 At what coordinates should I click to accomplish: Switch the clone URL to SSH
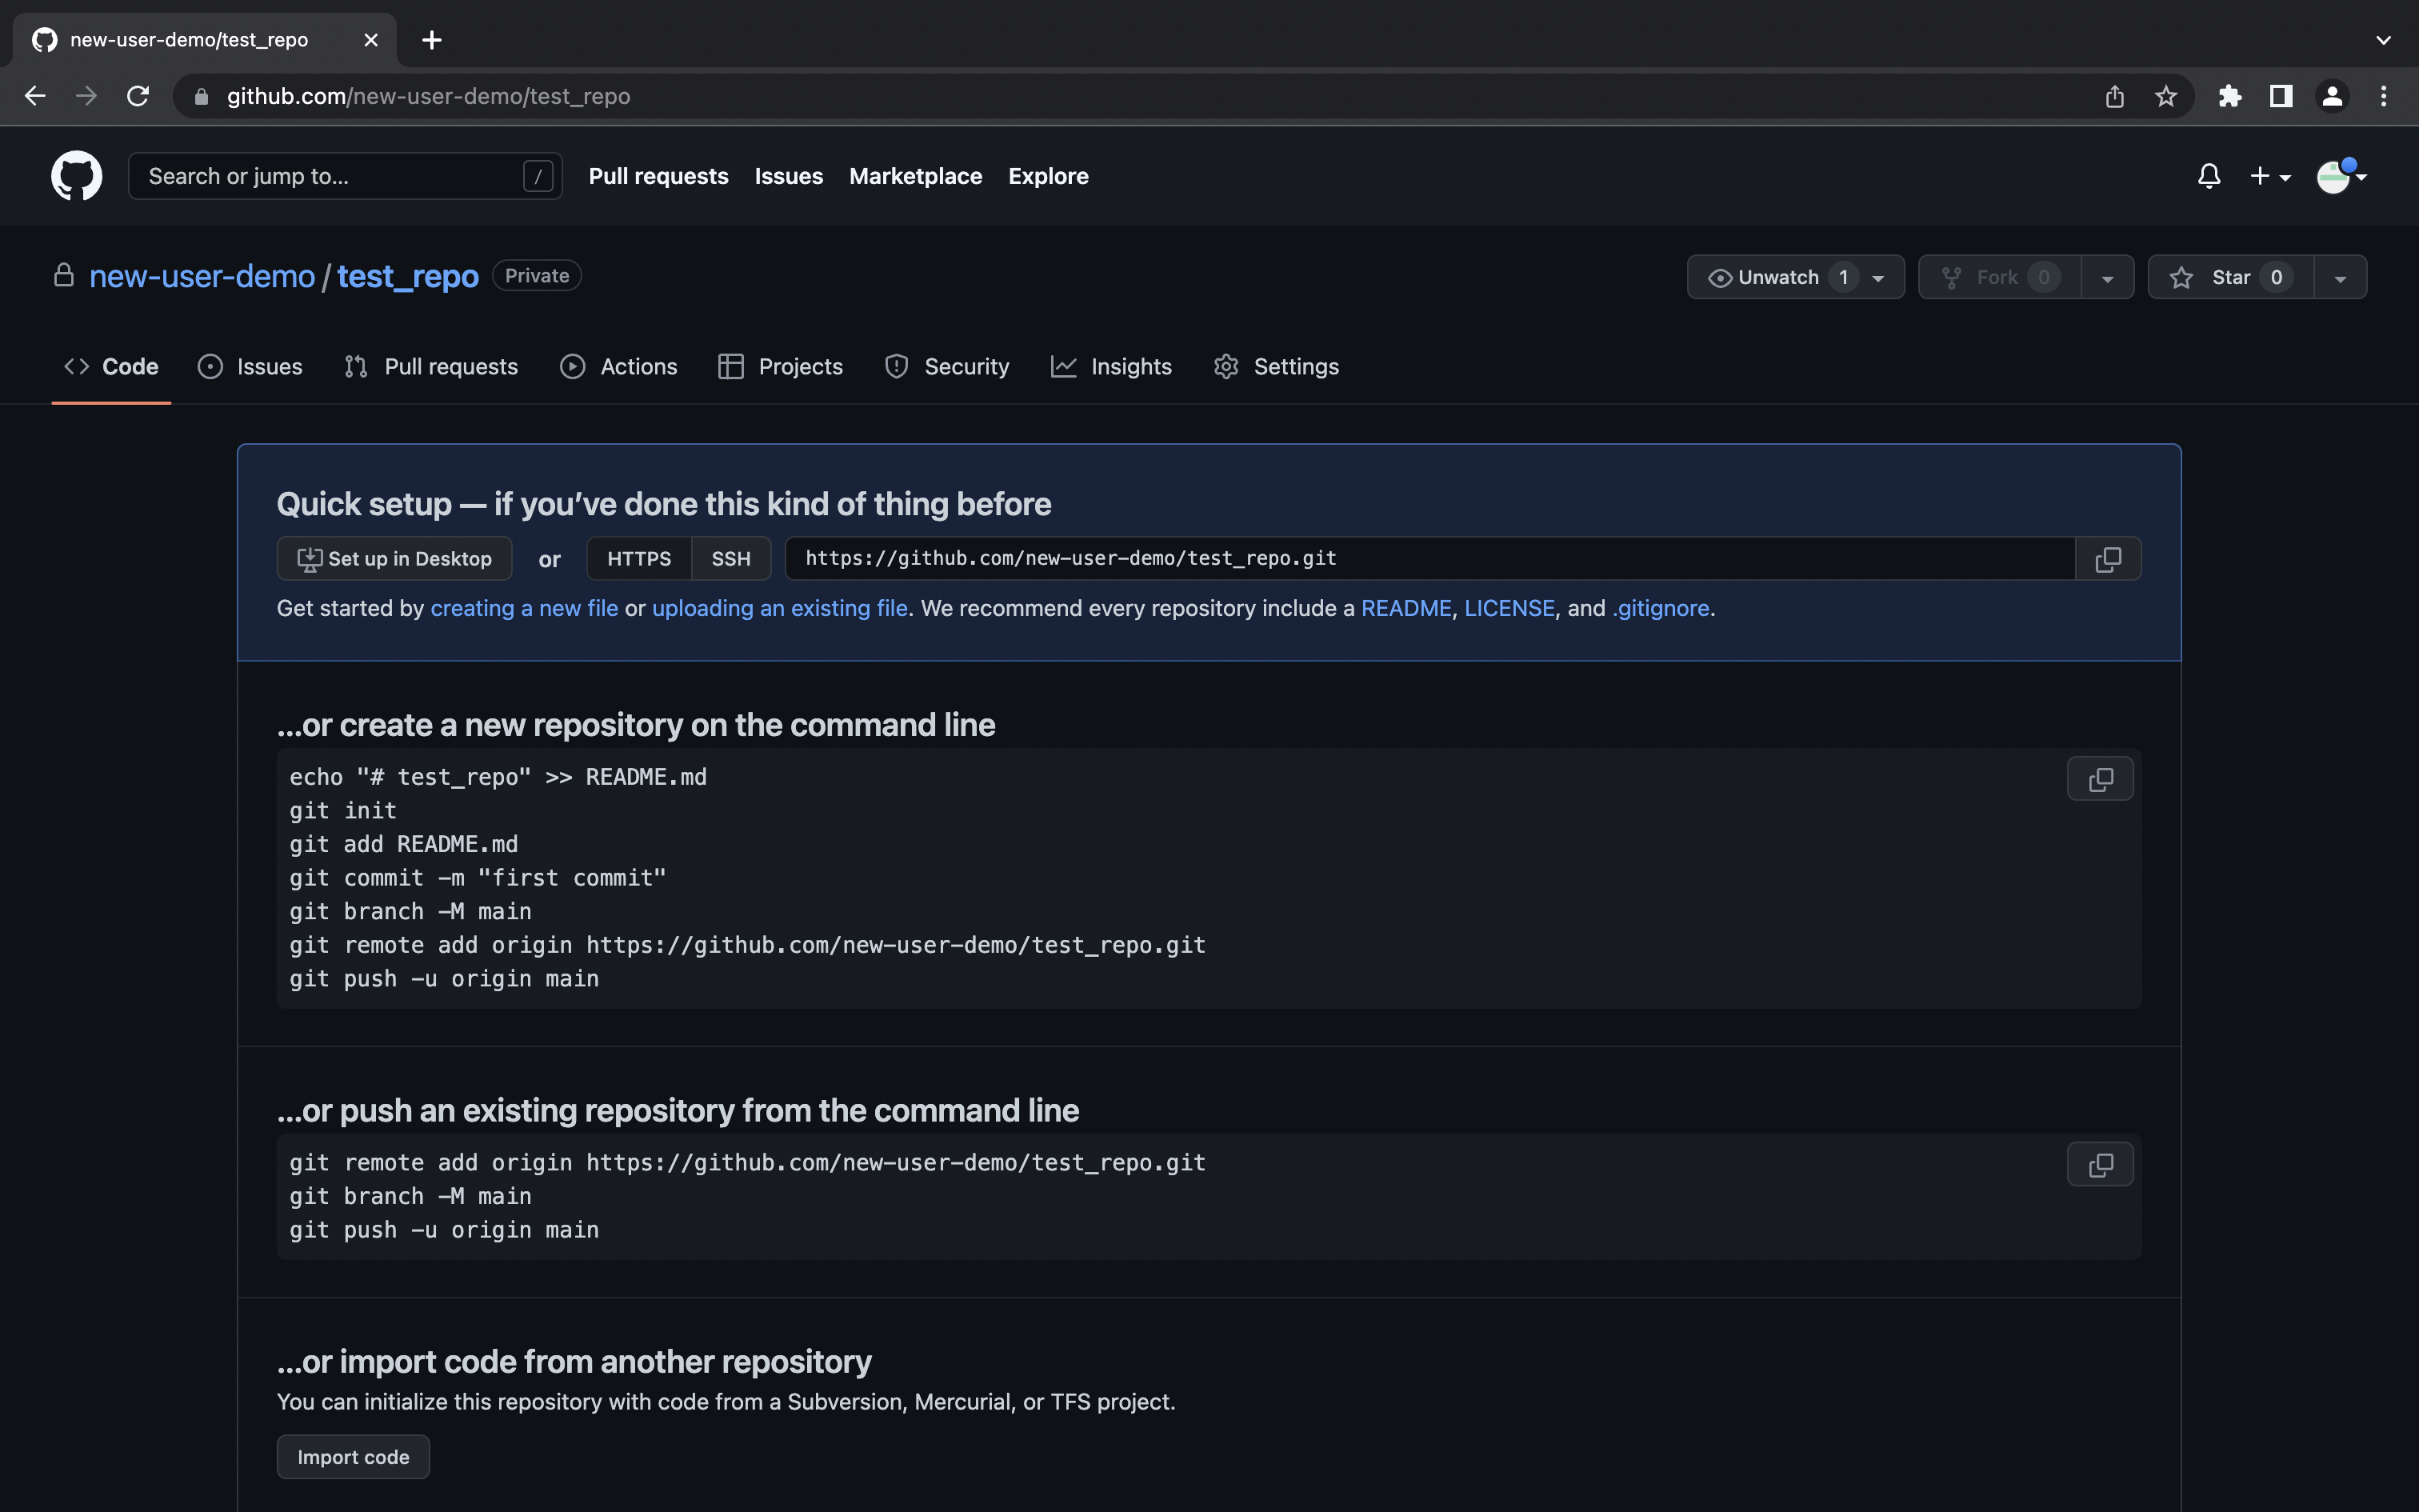point(730,559)
